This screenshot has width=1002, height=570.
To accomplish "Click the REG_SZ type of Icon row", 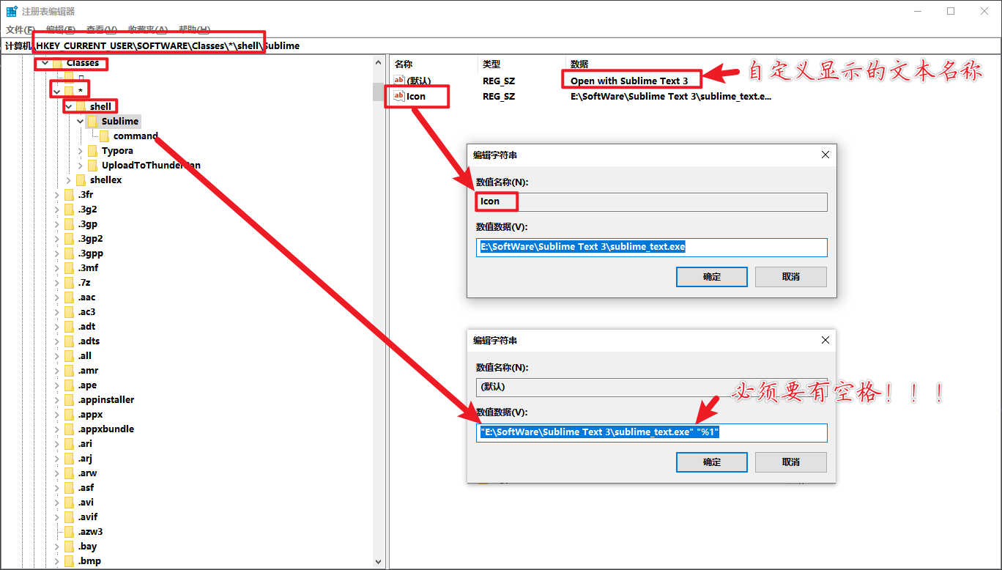I will click(x=499, y=96).
